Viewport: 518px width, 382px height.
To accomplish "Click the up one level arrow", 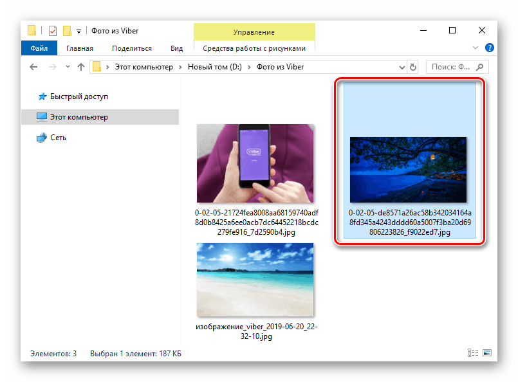I will tap(80, 66).
